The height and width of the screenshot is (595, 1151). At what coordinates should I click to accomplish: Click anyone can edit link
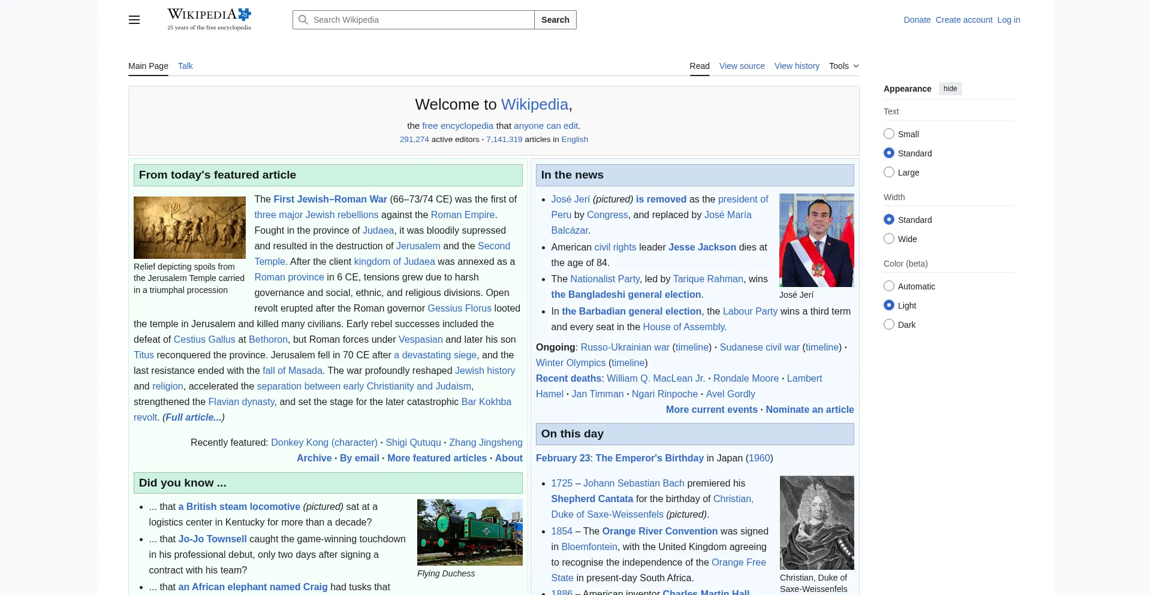point(546,126)
